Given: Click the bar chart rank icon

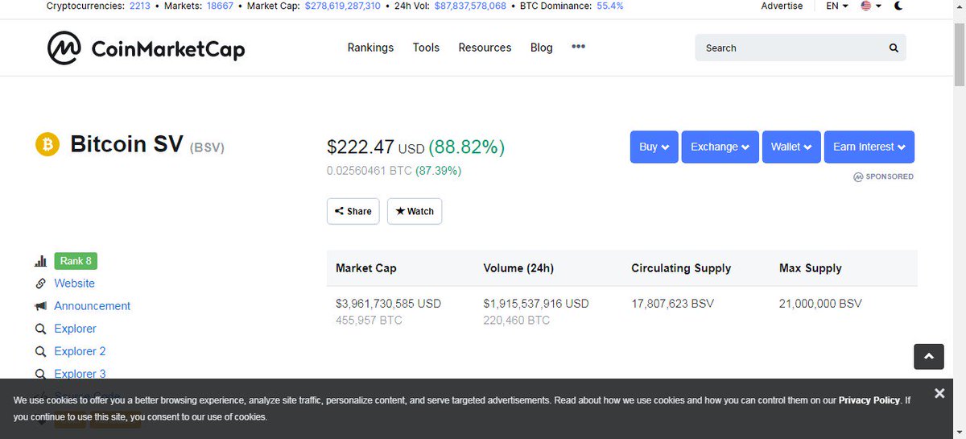Looking at the screenshot, I should click(40, 261).
